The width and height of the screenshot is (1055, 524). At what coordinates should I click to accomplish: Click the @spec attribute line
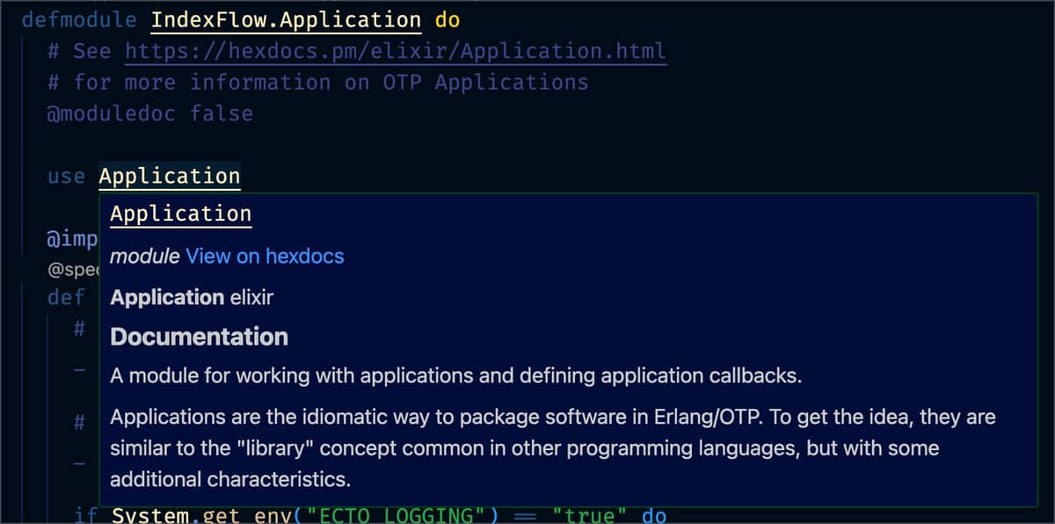click(x=70, y=270)
